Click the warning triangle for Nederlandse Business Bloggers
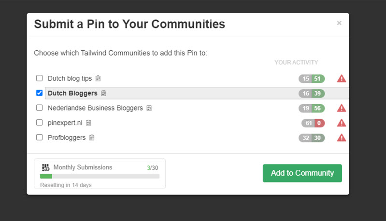386x221 pixels. point(342,108)
